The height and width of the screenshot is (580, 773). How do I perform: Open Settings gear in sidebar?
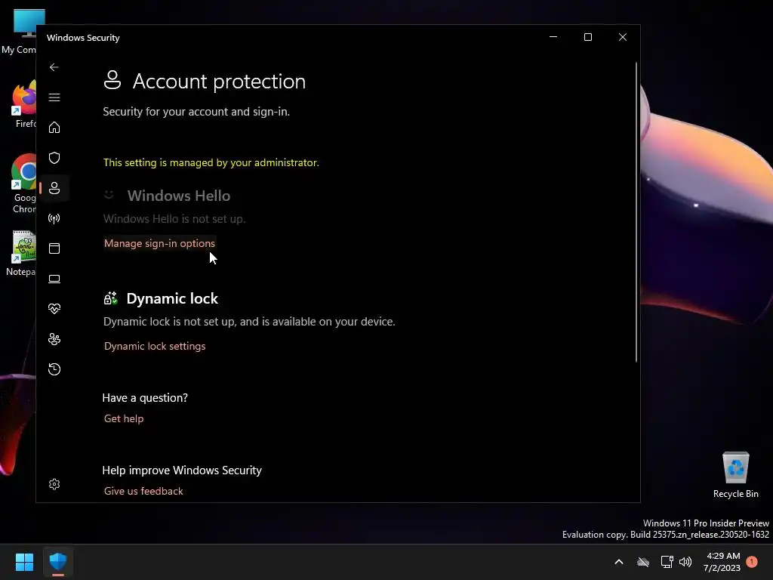[54, 484]
